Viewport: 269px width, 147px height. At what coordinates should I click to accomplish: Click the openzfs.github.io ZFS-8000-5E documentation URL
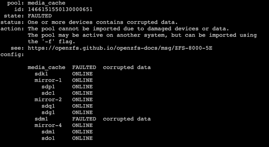(120, 48)
